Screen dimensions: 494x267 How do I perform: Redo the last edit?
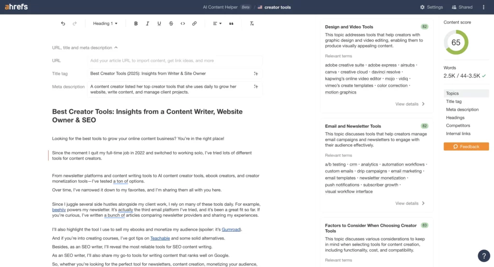[x=75, y=23]
